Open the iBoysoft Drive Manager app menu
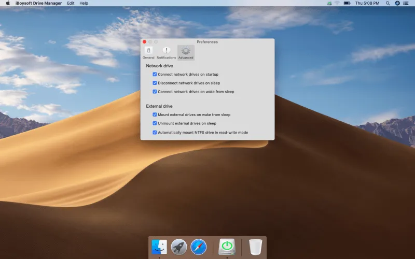The width and height of the screenshot is (415, 259). pyautogui.click(x=38, y=3)
